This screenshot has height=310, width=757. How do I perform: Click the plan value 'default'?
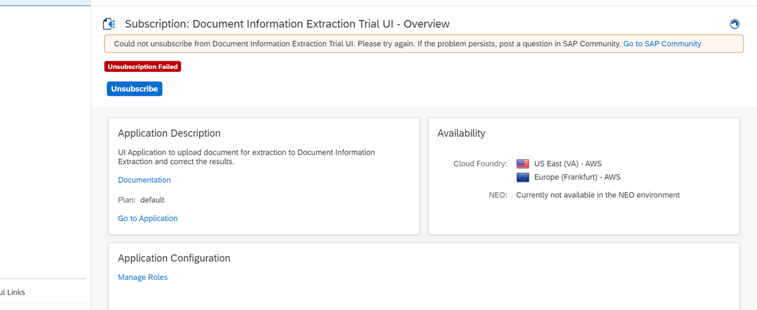pos(152,200)
